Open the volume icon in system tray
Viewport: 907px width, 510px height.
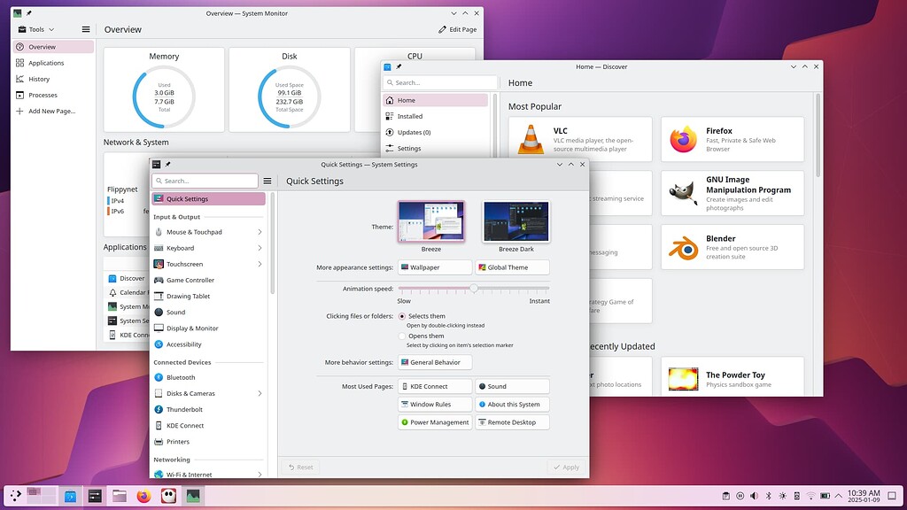pos(754,497)
